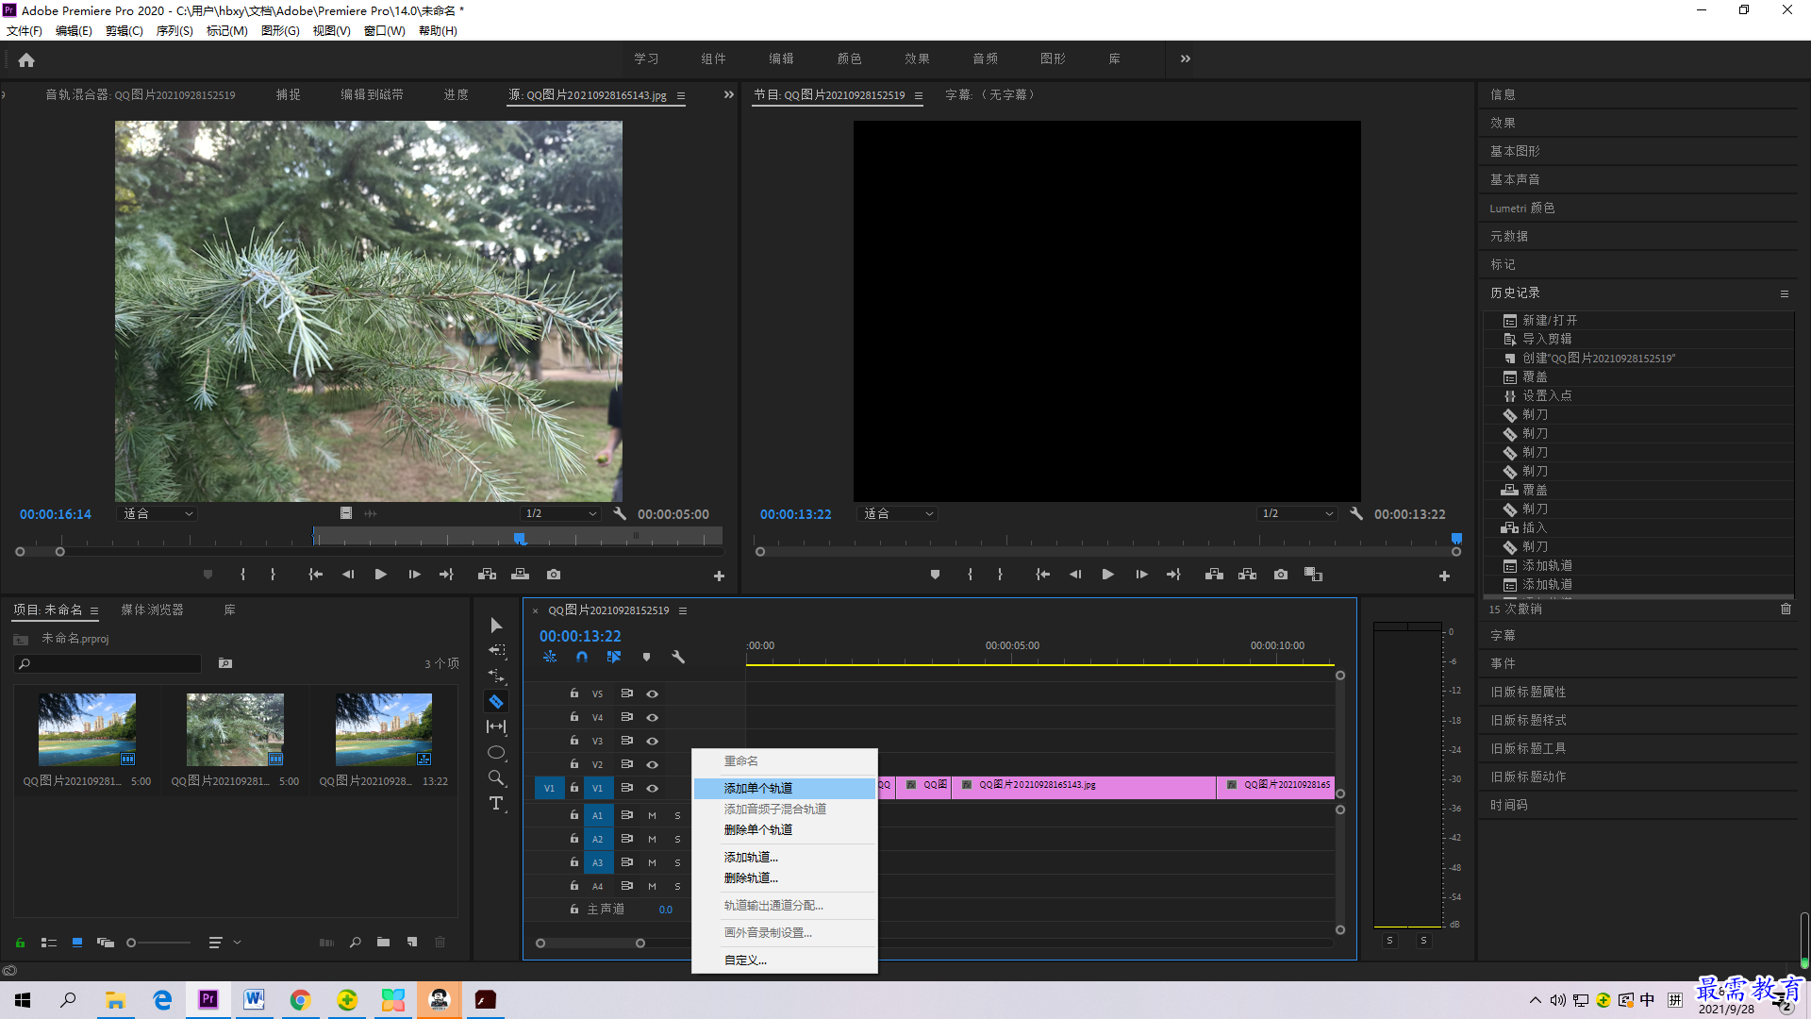Toggle V1 track visibility eye
The height and width of the screenshot is (1019, 1811).
coord(652,789)
